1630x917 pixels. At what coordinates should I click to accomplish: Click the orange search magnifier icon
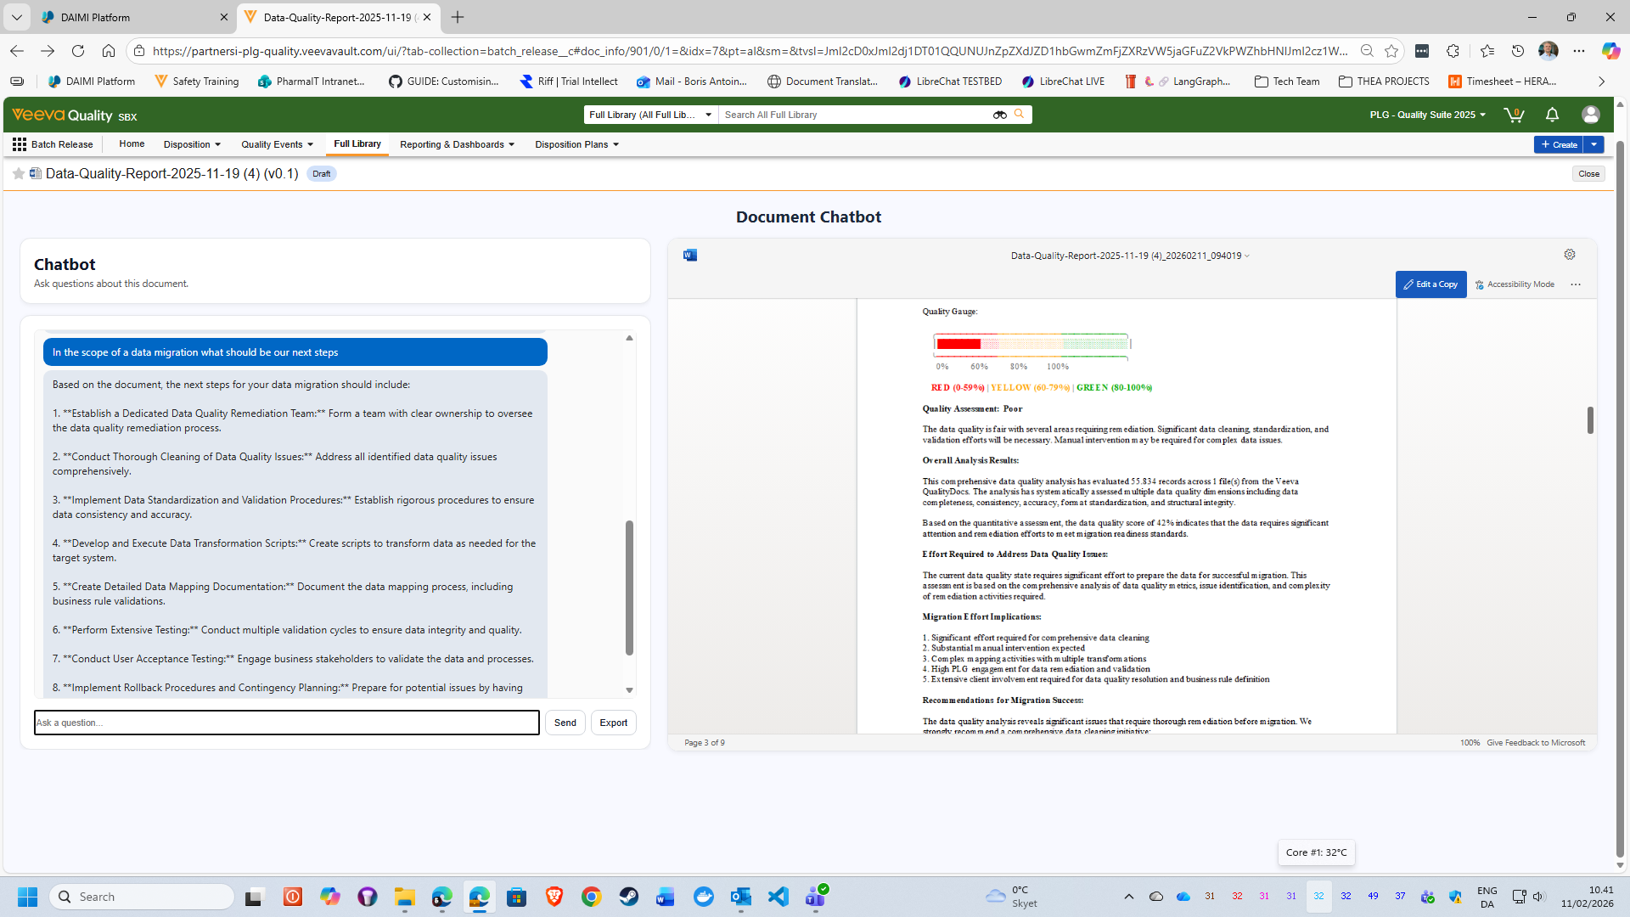(1020, 115)
